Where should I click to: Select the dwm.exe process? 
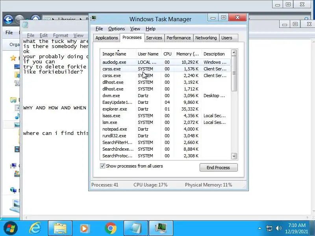click(165, 96)
